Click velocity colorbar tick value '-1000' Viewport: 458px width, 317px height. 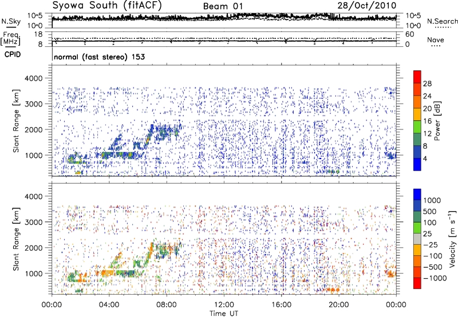pos(435,278)
